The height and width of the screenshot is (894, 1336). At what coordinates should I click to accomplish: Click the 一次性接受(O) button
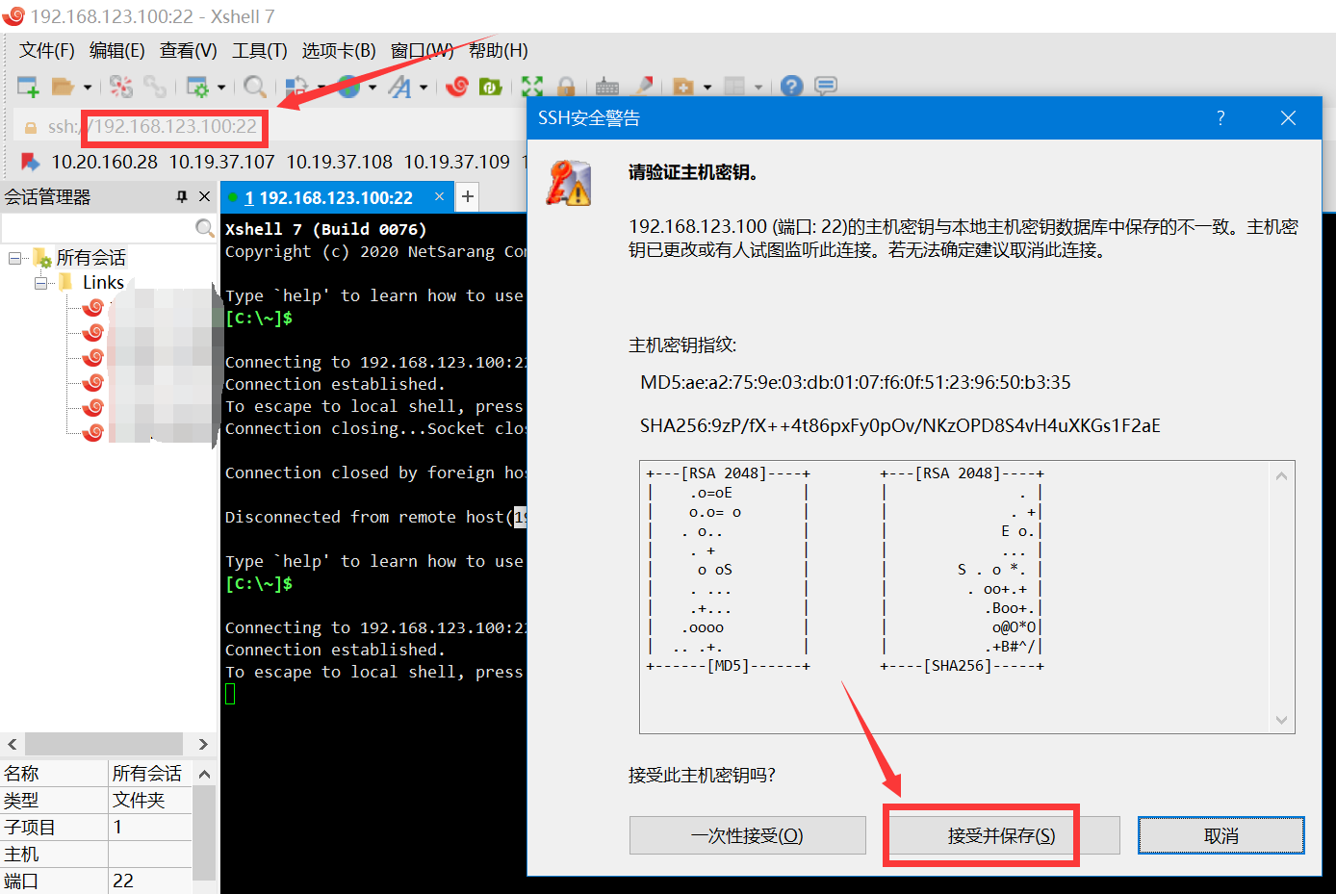pyautogui.click(x=748, y=835)
